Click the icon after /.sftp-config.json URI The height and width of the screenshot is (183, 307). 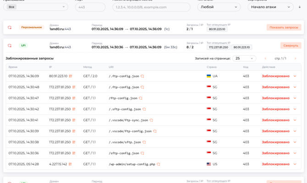tap(144, 109)
